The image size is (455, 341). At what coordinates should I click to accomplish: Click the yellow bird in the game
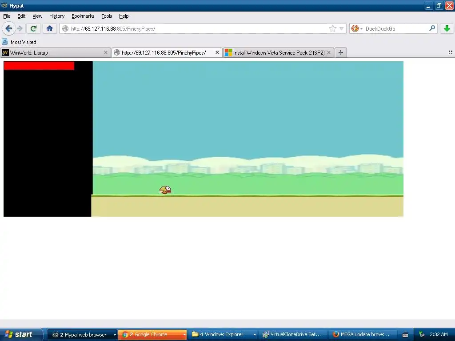click(165, 190)
